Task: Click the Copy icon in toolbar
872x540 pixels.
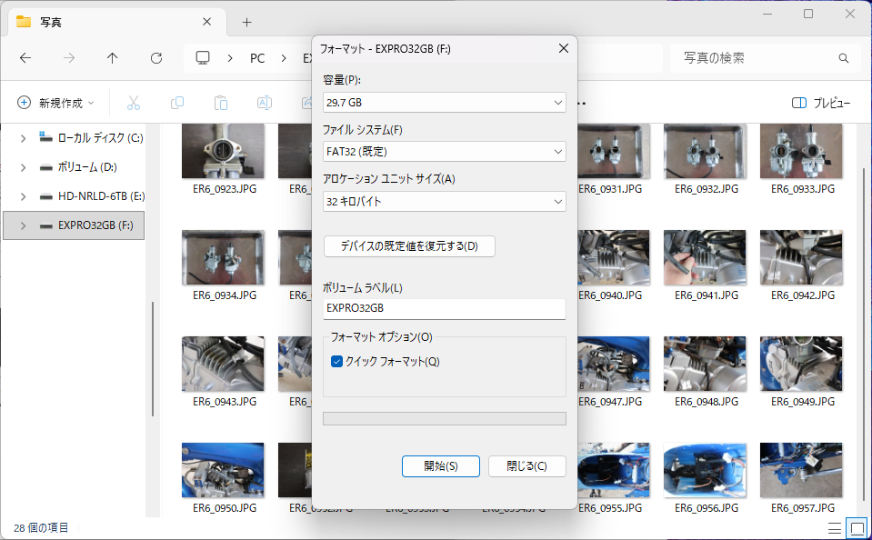Action: point(177,103)
